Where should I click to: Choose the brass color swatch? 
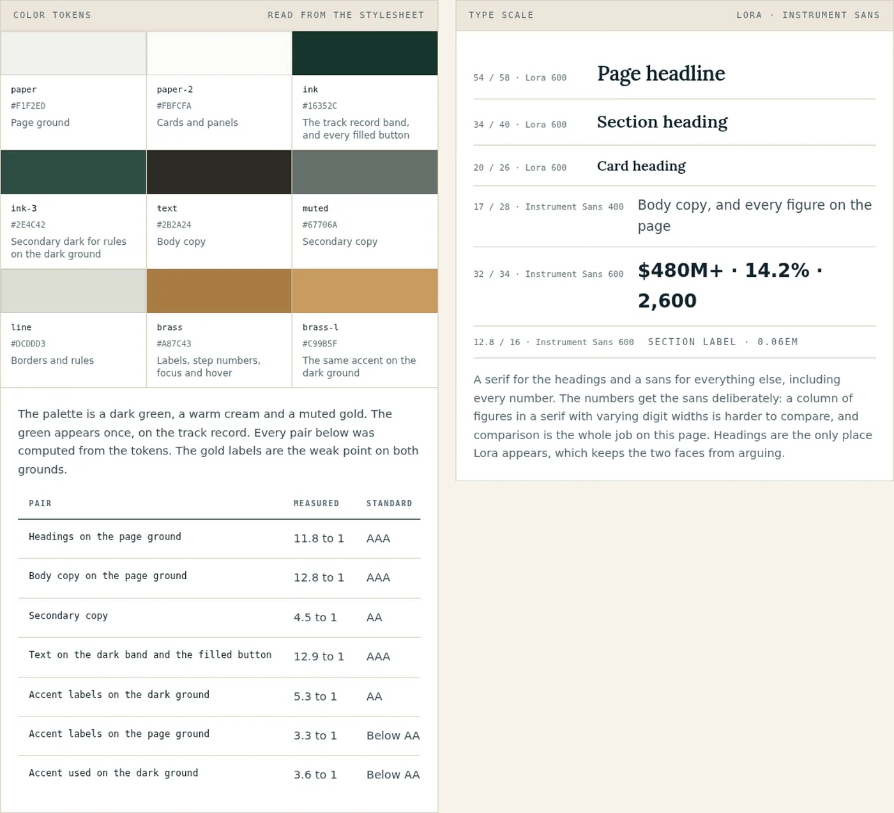click(219, 291)
